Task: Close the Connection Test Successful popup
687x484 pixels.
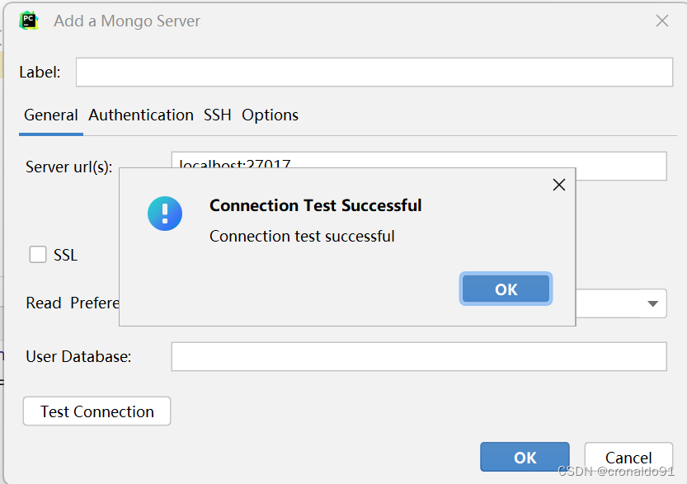Action: point(559,185)
